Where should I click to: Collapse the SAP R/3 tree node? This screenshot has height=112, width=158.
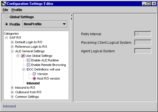coord(6,38)
